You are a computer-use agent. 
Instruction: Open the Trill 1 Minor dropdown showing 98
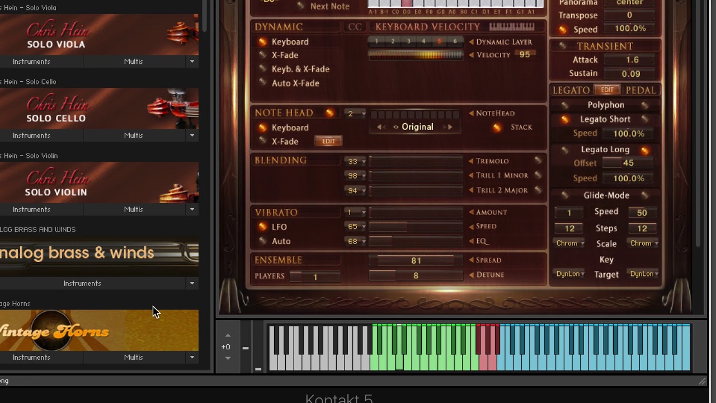[x=355, y=176]
